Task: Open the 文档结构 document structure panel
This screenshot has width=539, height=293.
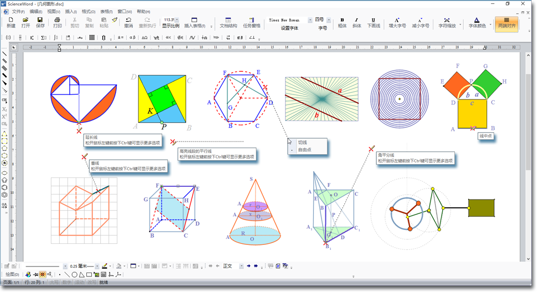Action: click(x=228, y=23)
